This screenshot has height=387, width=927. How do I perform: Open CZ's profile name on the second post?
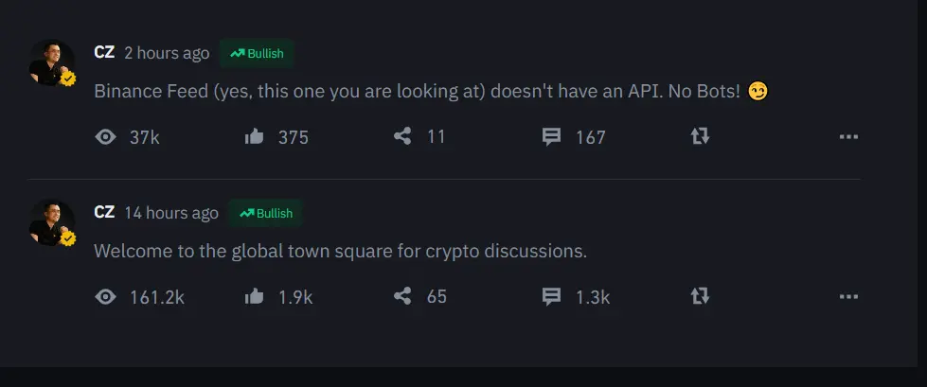pyautogui.click(x=104, y=213)
